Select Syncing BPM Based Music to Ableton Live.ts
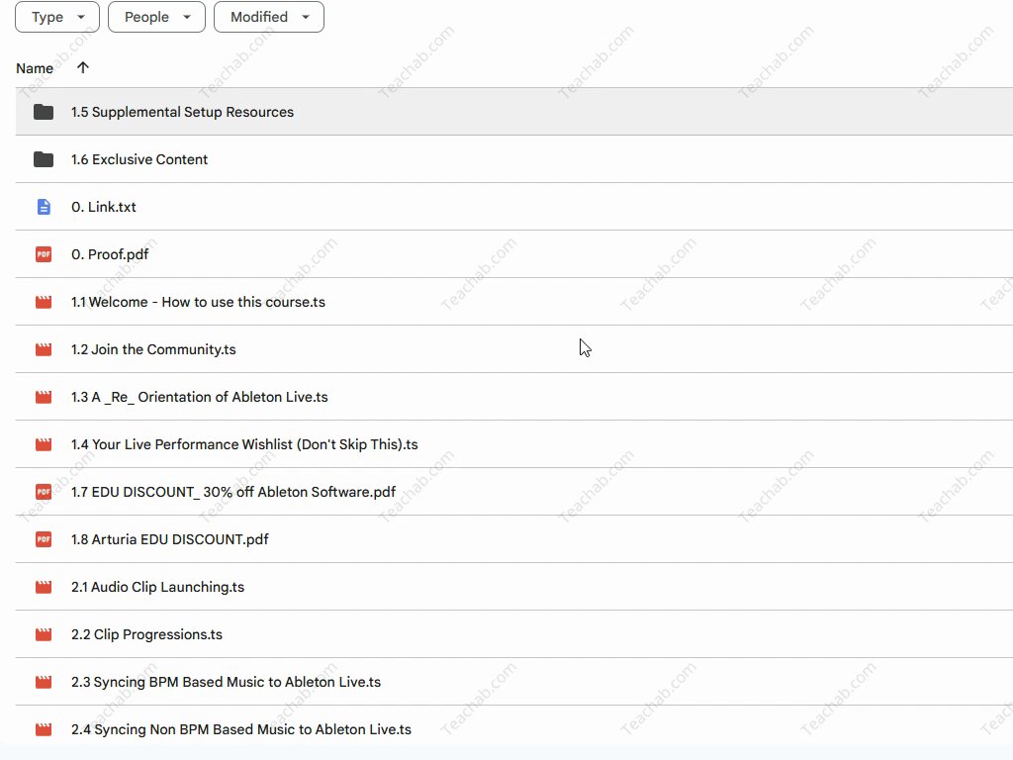 (226, 682)
